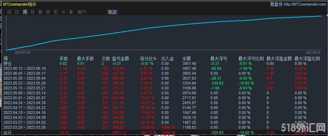The image size is (328, 136).
Task: Click the 余额 column header
Action: click(186, 59)
